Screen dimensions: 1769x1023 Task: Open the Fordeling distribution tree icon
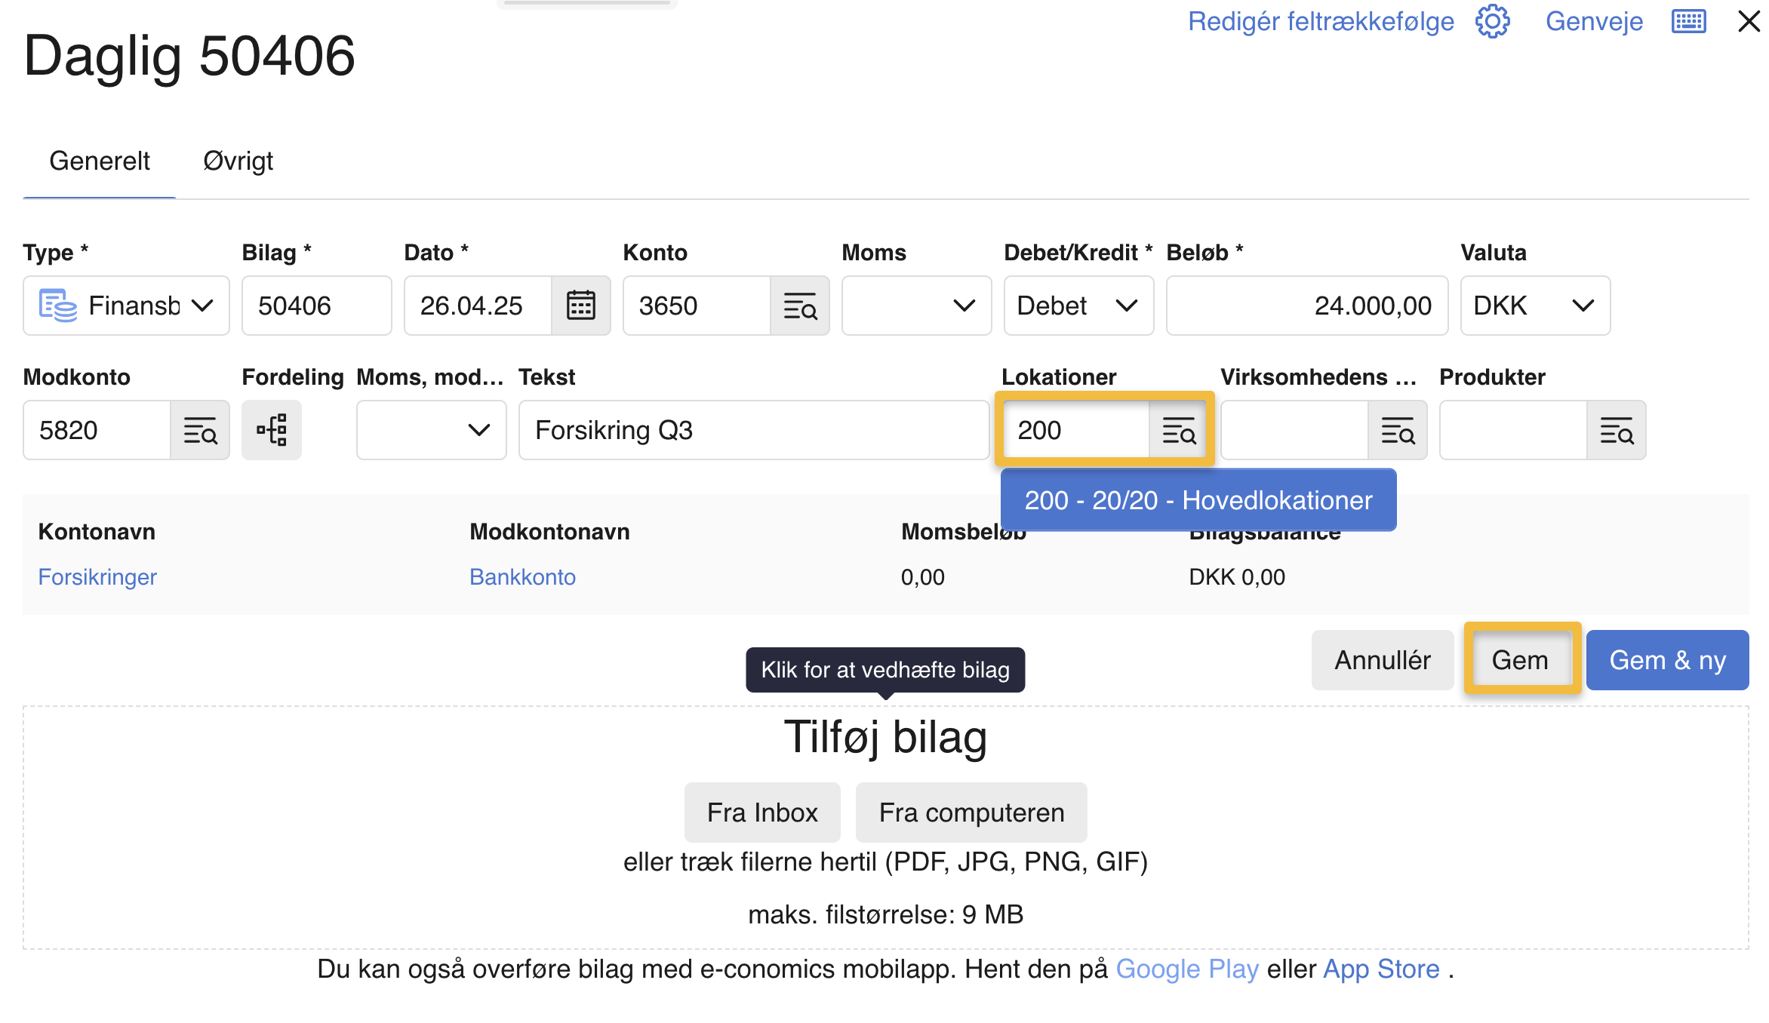272,430
